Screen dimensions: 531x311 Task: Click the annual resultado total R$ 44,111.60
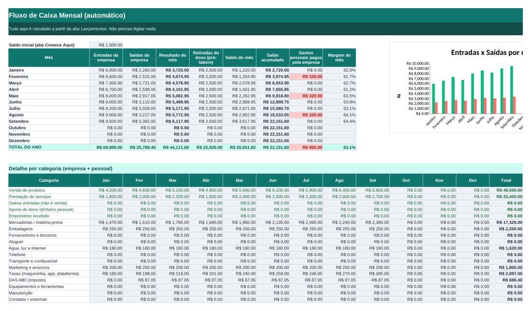click(x=173, y=147)
